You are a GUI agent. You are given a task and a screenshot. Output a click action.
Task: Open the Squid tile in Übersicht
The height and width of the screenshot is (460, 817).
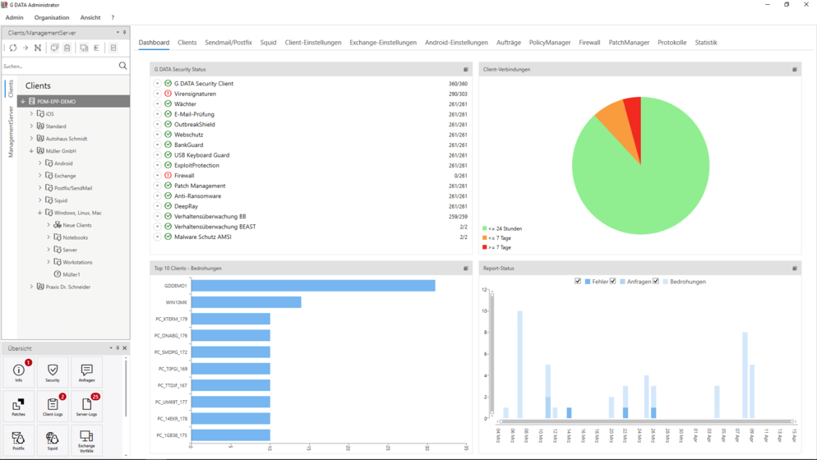[53, 439]
